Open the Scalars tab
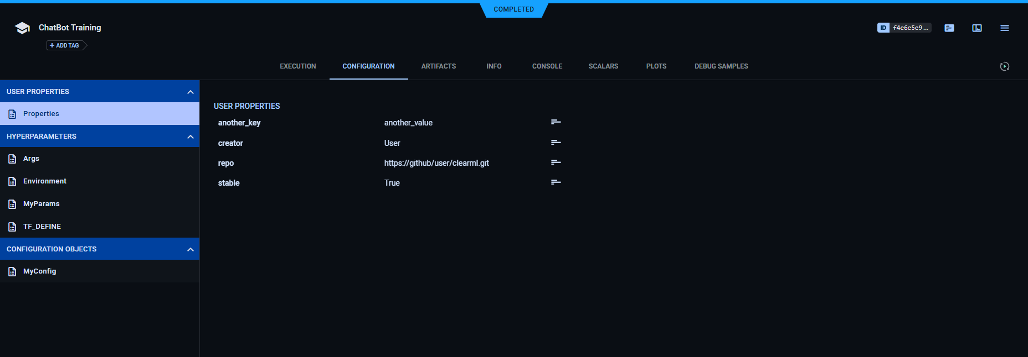 pyautogui.click(x=603, y=66)
